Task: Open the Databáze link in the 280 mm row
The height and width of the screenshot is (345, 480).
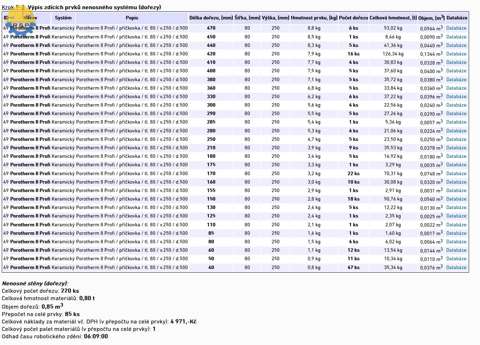Action: tap(457, 131)
